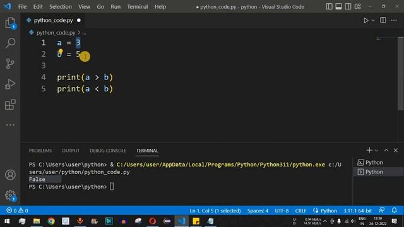The height and width of the screenshot is (227, 404).
Task: Toggle the secondary side bar layout icon
Action: coord(348,6)
